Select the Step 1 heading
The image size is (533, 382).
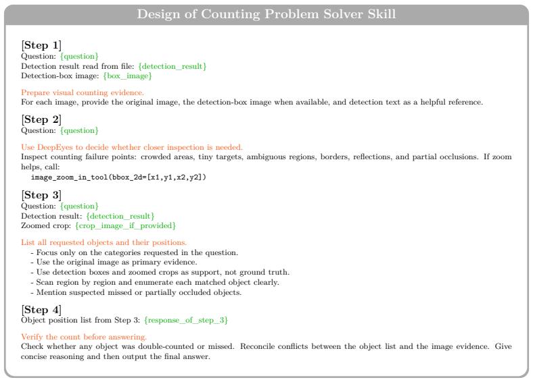click(x=41, y=45)
